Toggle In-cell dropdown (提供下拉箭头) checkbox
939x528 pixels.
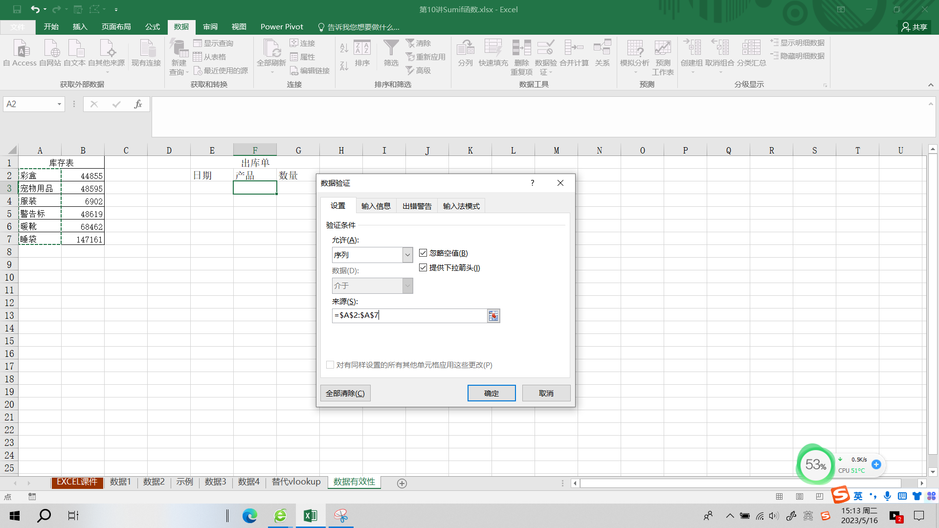[x=423, y=268]
